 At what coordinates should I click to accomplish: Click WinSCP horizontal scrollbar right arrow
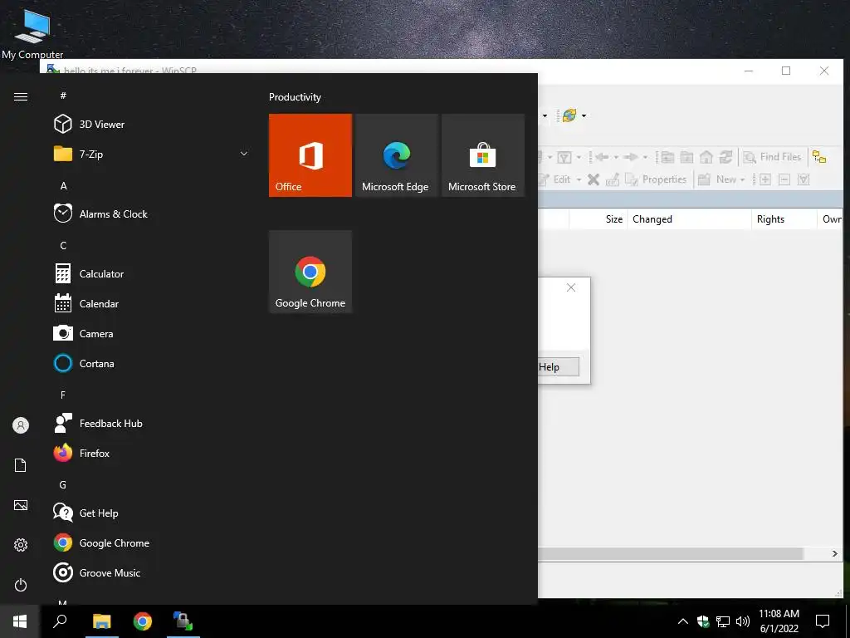point(834,554)
